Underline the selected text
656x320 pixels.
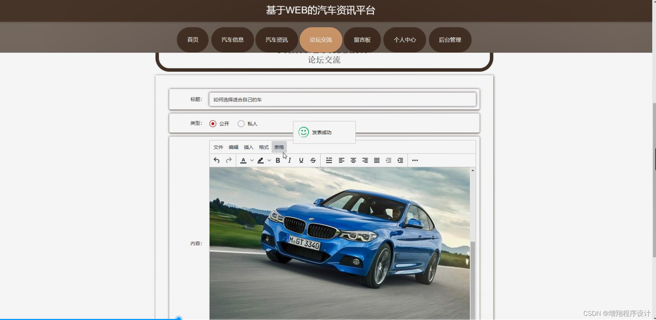301,160
